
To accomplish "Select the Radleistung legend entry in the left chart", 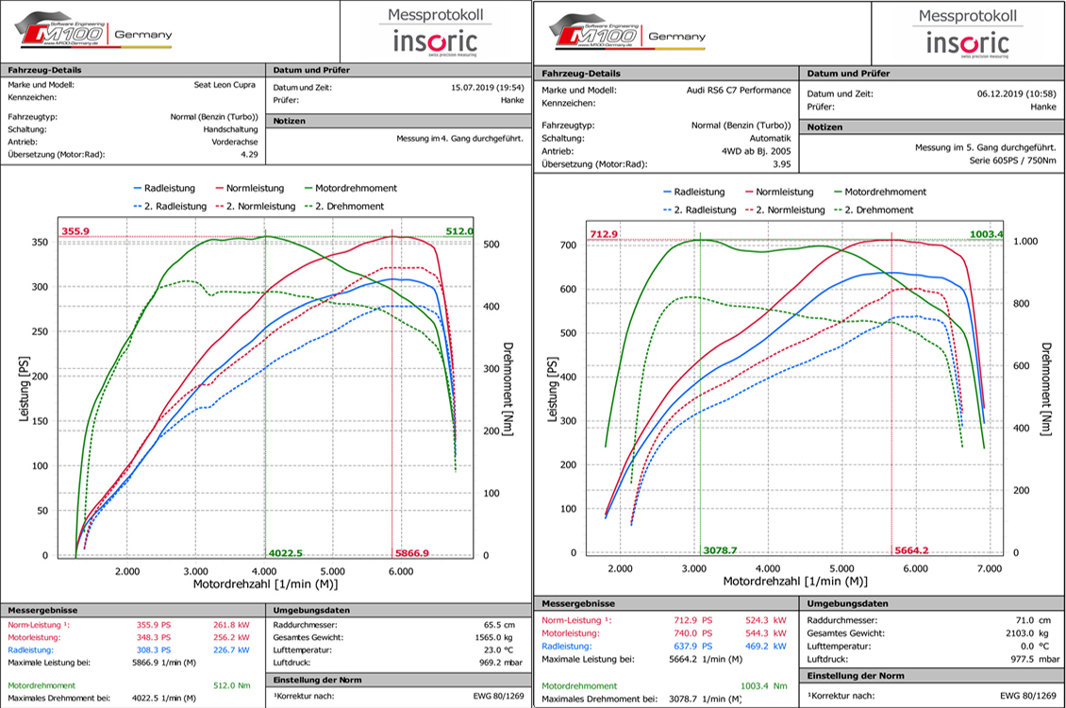I will [169, 189].
